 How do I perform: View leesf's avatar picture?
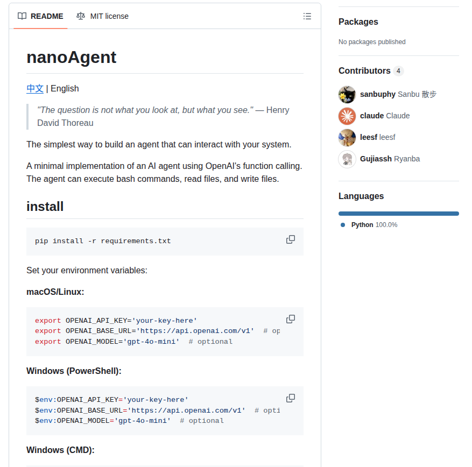tap(347, 137)
